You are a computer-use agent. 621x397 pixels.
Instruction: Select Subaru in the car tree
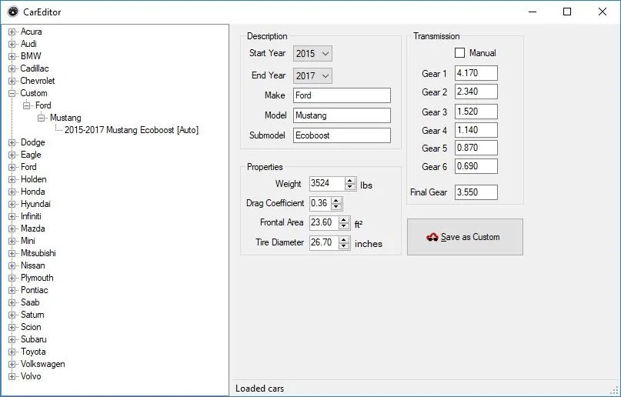(33, 339)
